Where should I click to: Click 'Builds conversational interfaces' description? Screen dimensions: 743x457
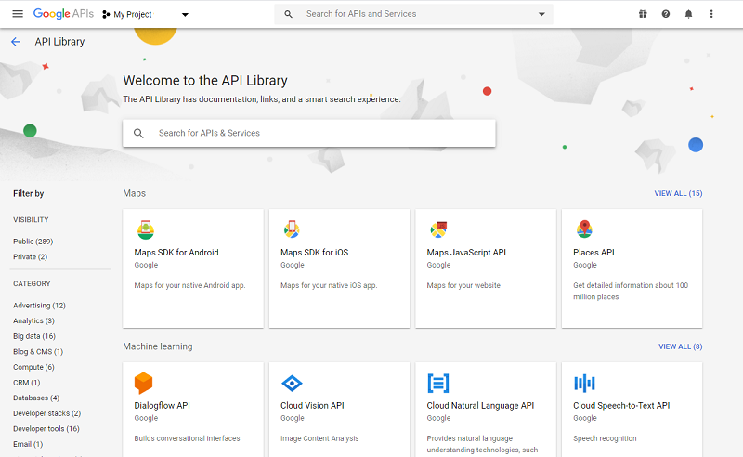(x=188, y=438)
